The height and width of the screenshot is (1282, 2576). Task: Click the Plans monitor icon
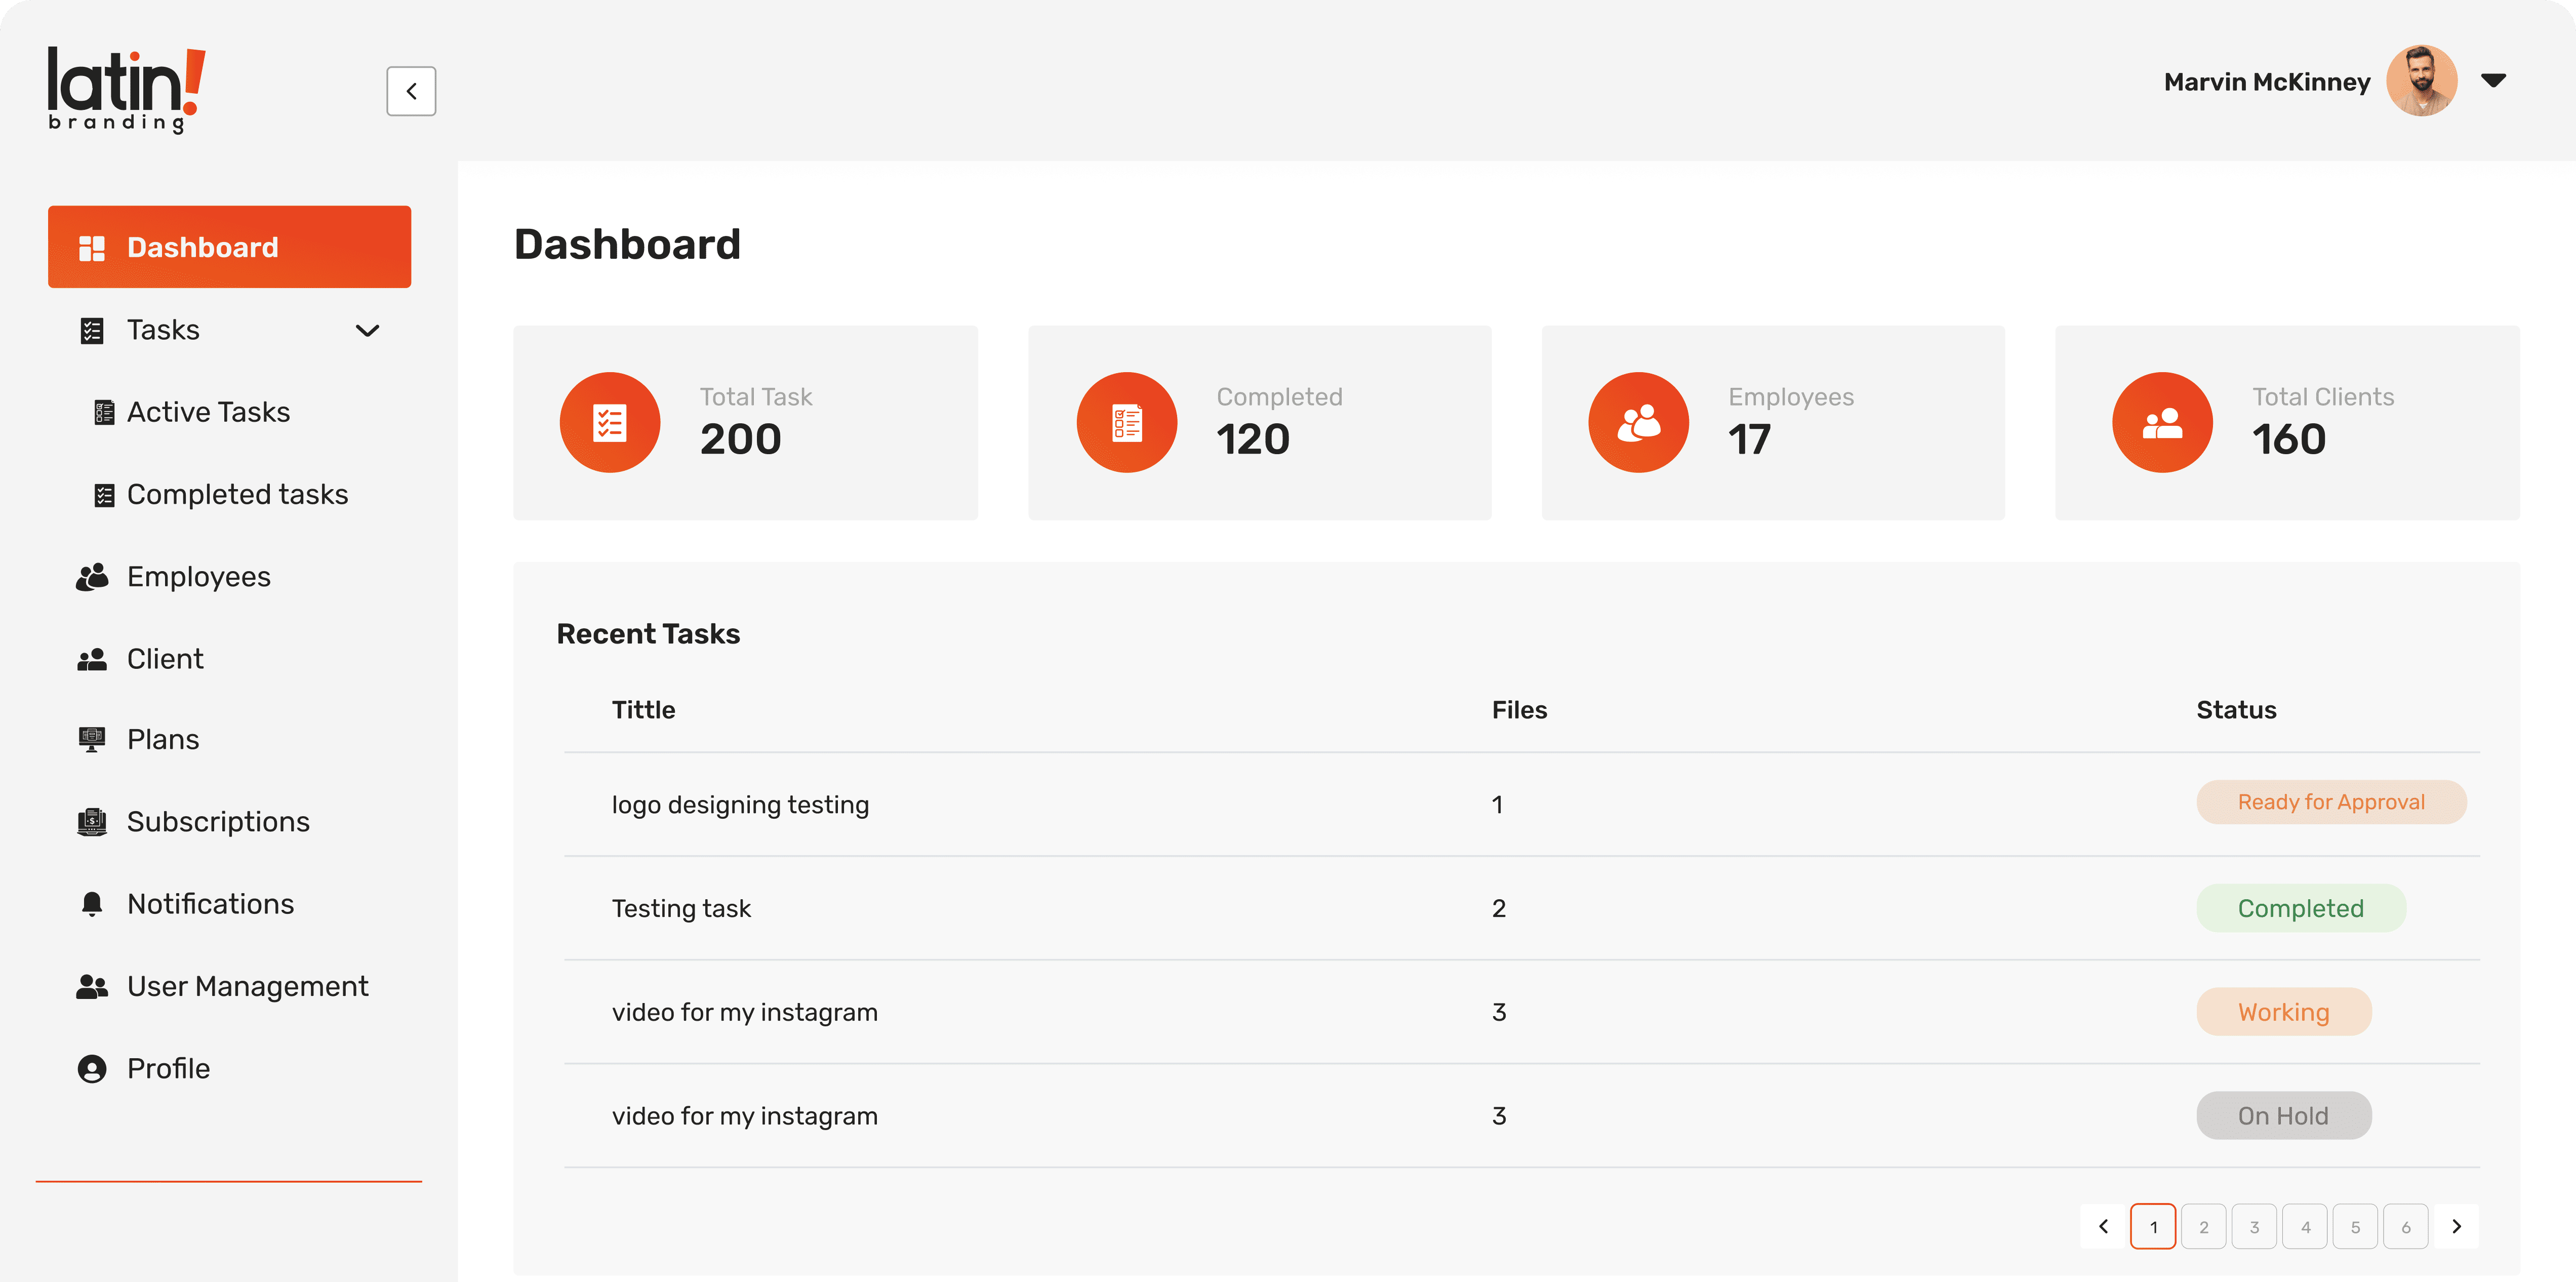[x=92, y=739]
